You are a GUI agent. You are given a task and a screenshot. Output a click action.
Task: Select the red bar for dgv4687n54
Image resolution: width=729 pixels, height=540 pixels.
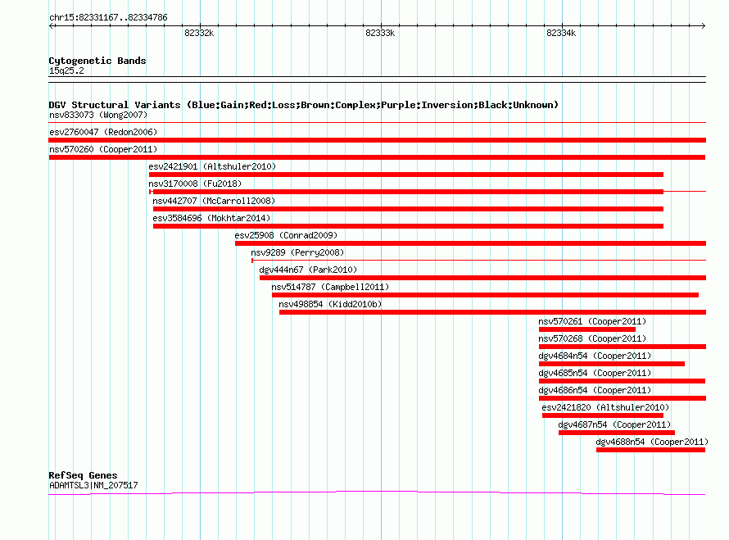point(617,433)
